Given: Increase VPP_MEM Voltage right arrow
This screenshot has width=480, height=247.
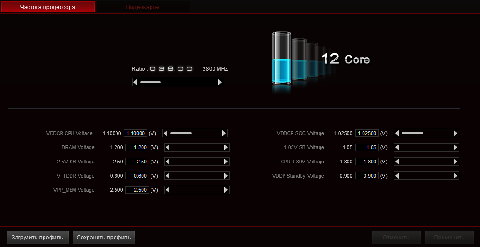Looking at the screenshot, I should tap(226, 190).
